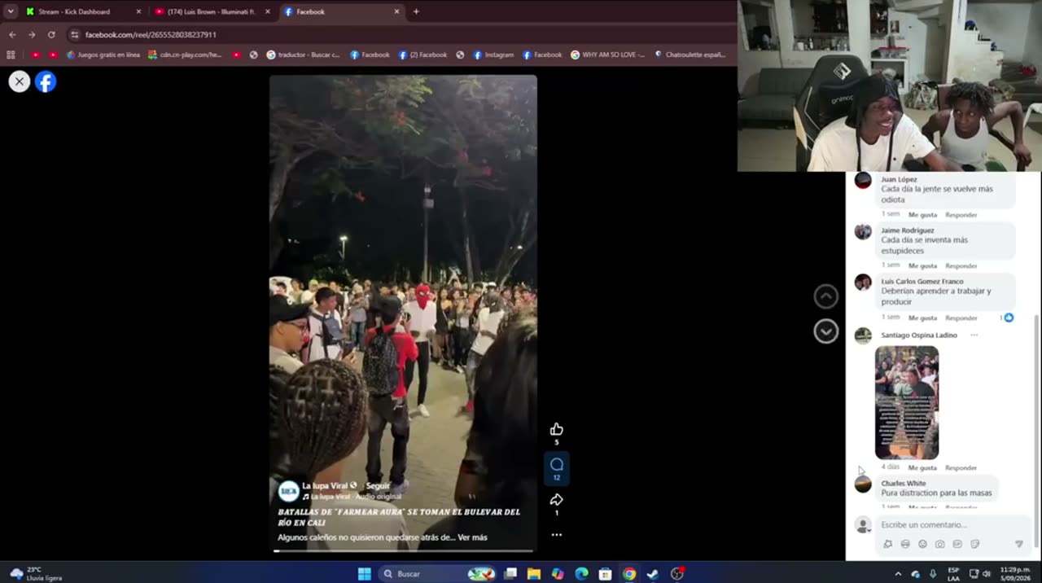Like the reel with the thumbs-up icon
This screenshot has width=1042, height=583.
(557, 429)
